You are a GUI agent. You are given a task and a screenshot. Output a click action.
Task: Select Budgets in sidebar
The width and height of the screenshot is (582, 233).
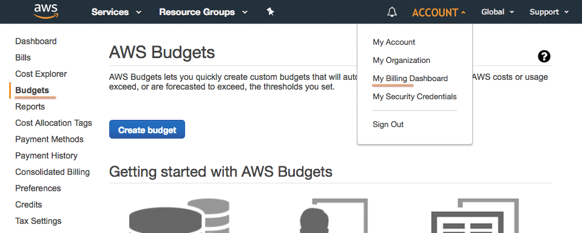[32, 90]
